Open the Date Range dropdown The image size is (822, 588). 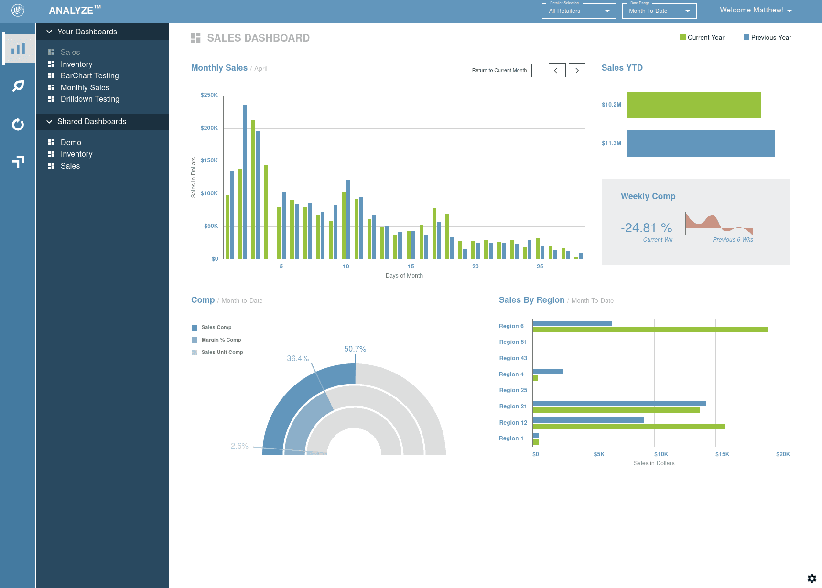point(659,11)
